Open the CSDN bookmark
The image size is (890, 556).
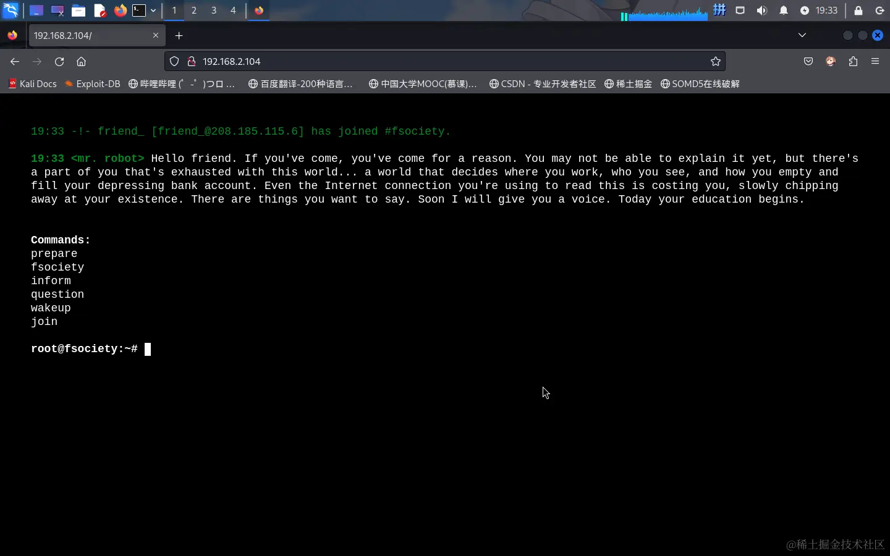point(543,84)
